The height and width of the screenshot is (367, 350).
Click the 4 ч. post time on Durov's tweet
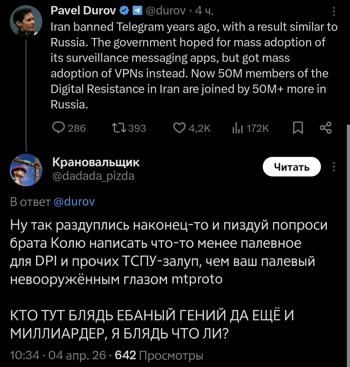click(204, 11)
